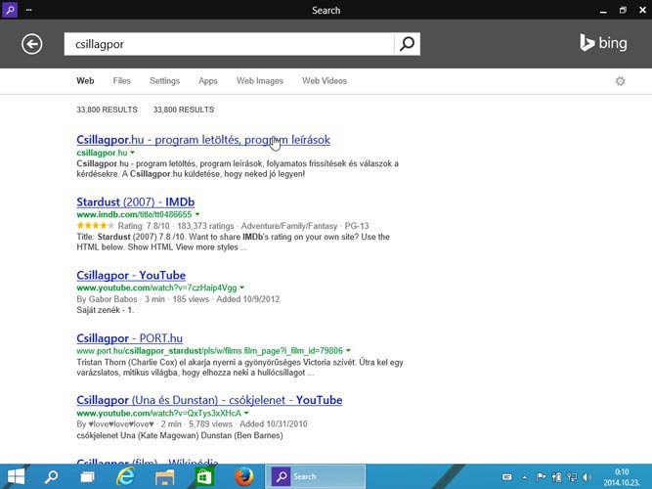This screenshot has width=652, height=489.
Task: Expand dropdown next to youtube QxTys3xXHcA URL
Action: click(x=246, y=413)
